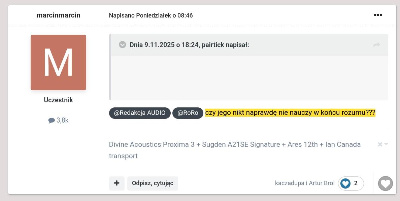The width and height of the screenshot is (400, 201).
Task: Open the "Napisano Poniedziałek o 08:46" timestamp link
Action: pos(151,15)
